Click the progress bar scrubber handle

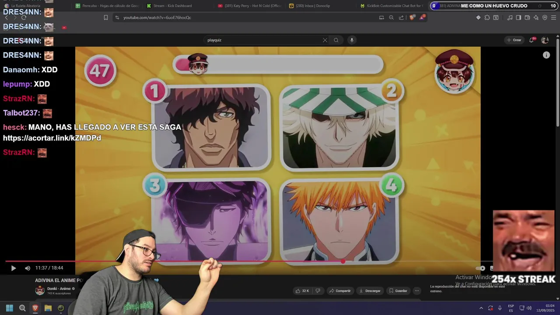343,262
